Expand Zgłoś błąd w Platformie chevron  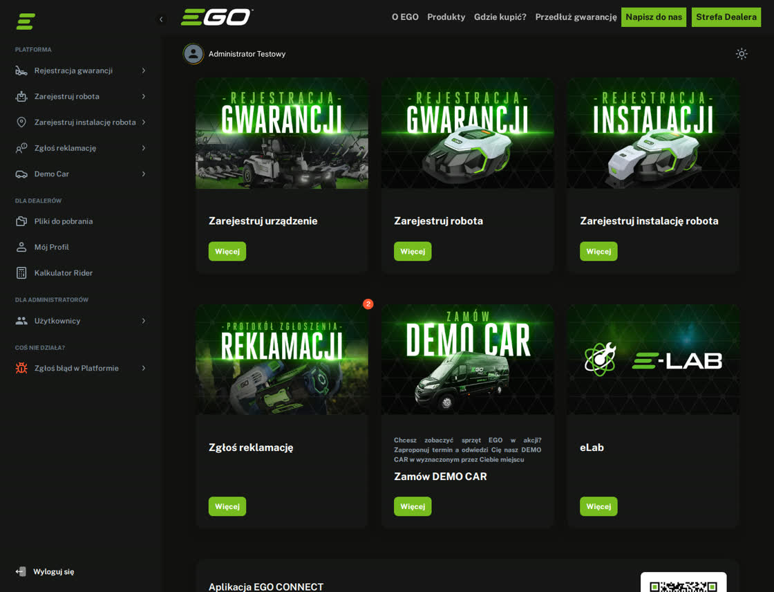pos(144,368)
